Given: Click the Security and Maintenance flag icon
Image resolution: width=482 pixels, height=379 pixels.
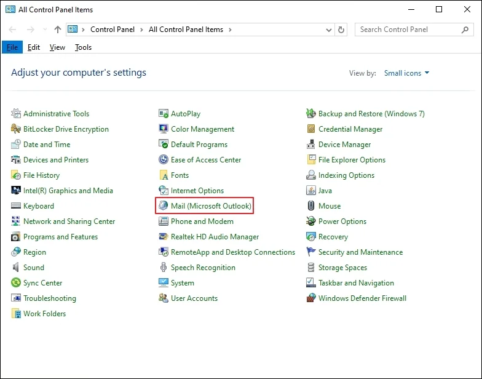Looking at the screenshot, I should coord(311,252).
